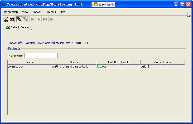The image size is (193, 124).
Task: Open the Projects menu
Action: 50,12
